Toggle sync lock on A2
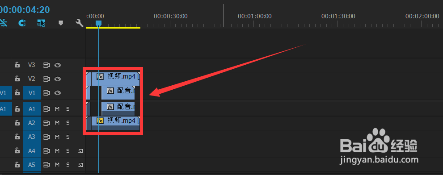The image size is (443, 175). (46, 123)
